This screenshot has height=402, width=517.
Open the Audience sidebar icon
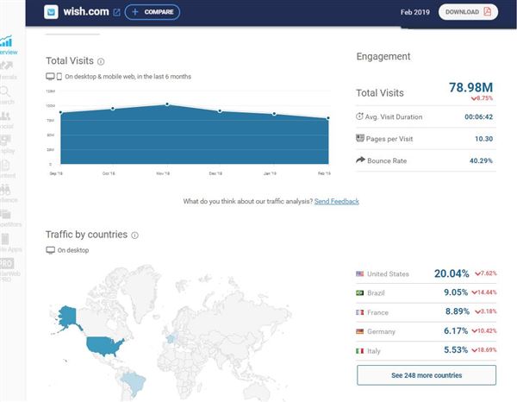(7, 193)
